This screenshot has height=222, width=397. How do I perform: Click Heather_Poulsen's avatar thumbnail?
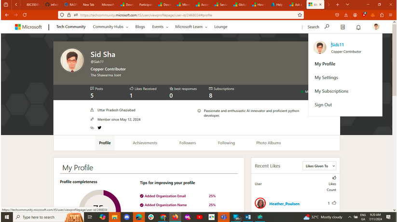coord(260,203)
